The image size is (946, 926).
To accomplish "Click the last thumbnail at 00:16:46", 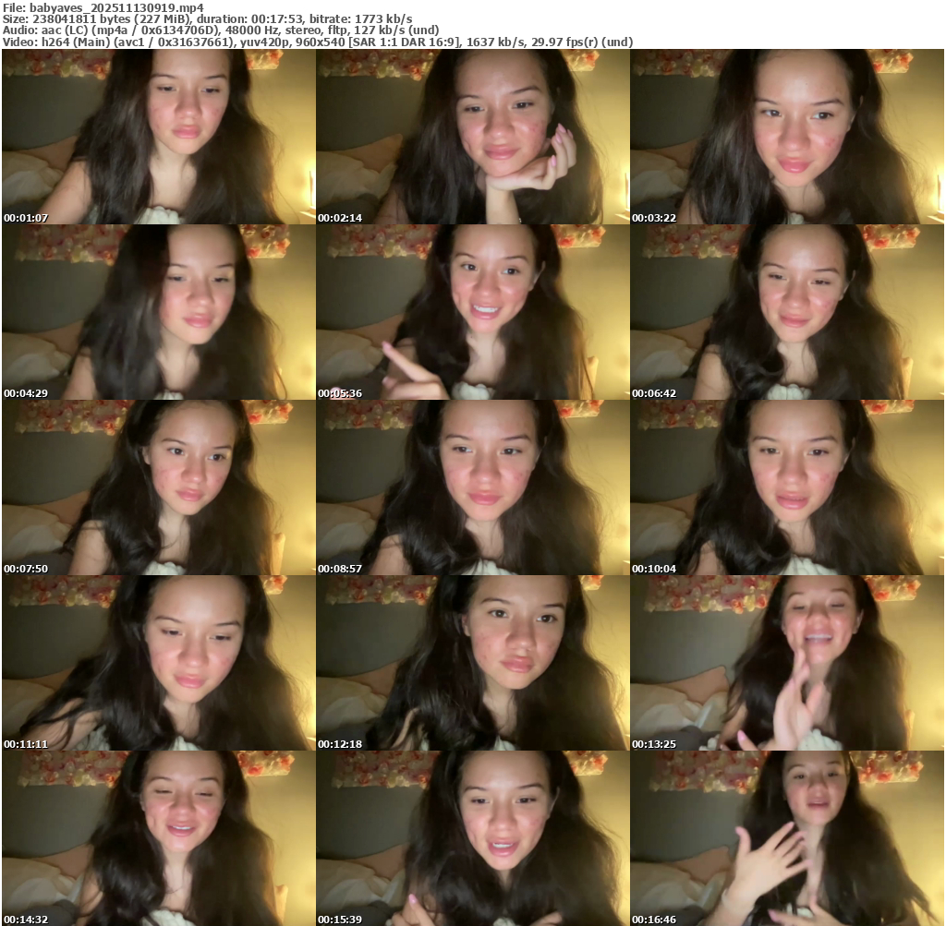I will pos(786,838).
